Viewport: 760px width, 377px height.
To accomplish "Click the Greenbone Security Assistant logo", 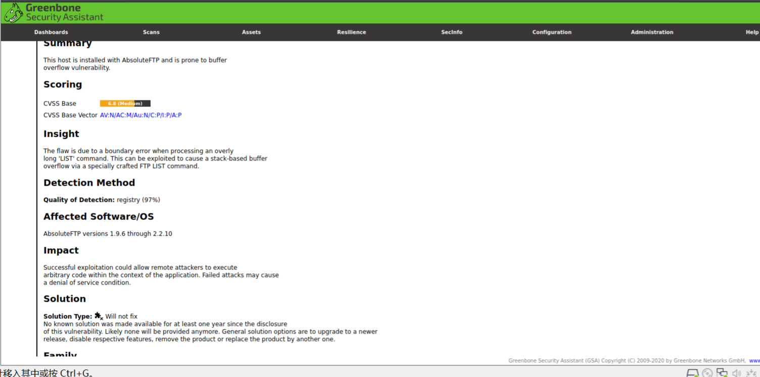I will tap(54, 13).
